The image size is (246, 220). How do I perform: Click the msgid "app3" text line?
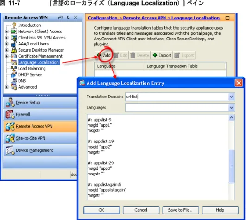click(100, 168)
